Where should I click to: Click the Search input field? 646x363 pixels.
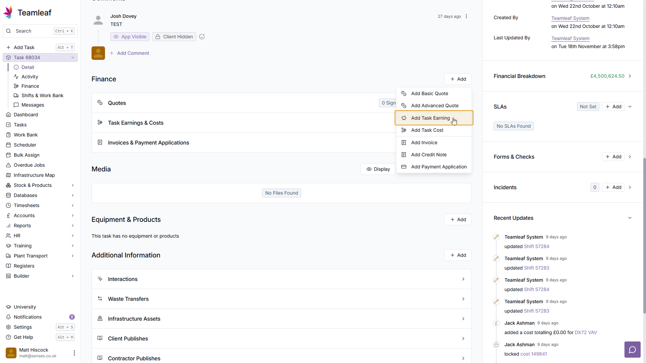34,31
